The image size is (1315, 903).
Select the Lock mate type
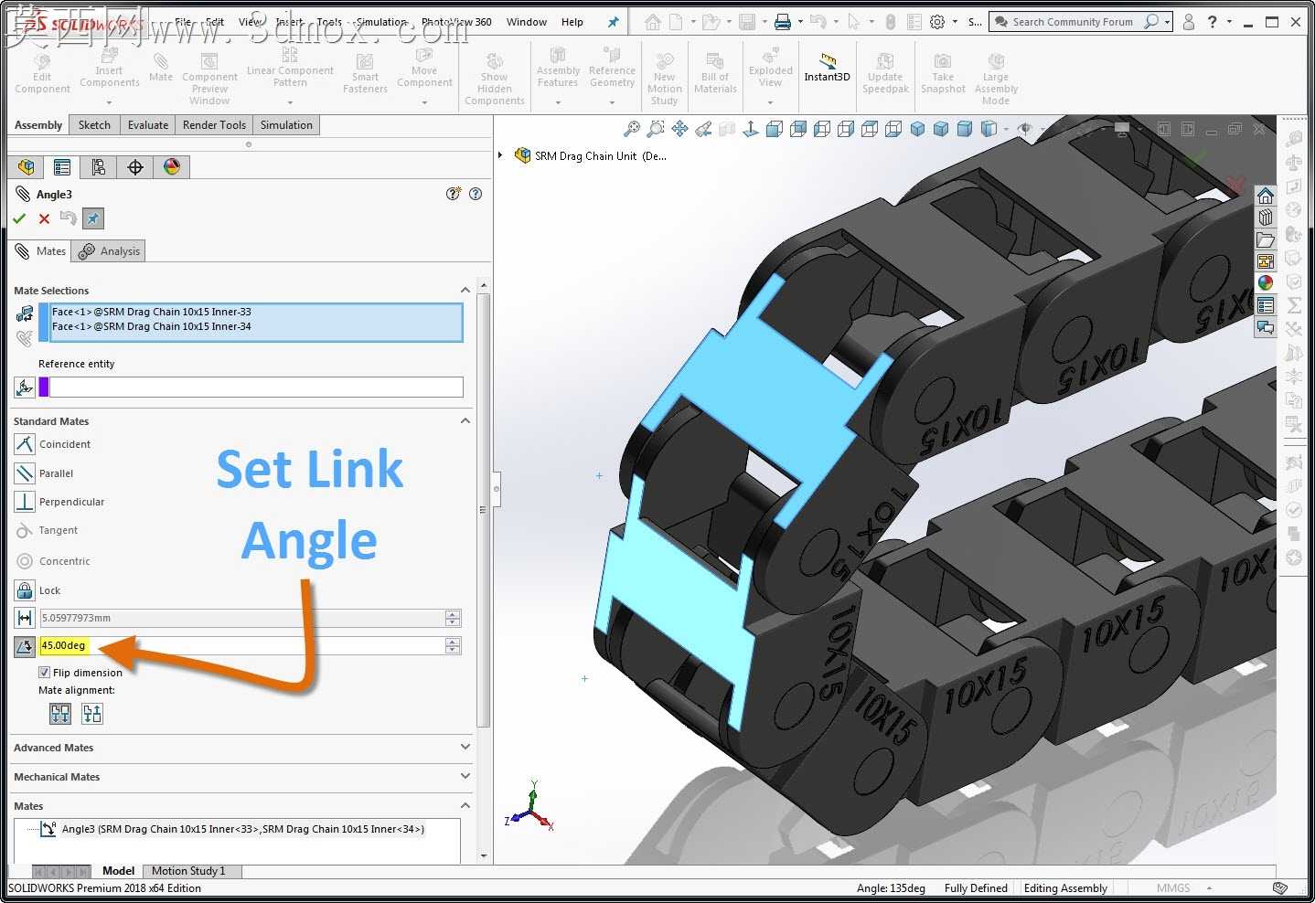pyautogui.click(x=25, y=590)
